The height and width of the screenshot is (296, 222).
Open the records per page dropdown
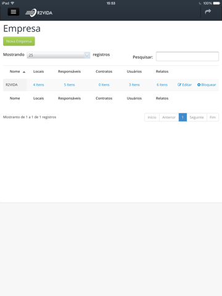click(x=59, y=55)
